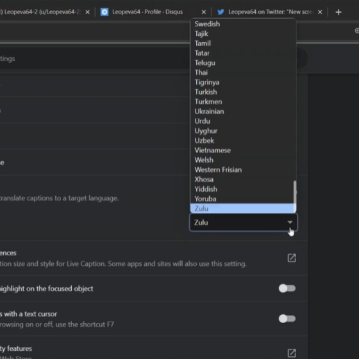This screenshot has width=359, height=359.
Task: Select Turkmen as target language
Action: [x=242, y=102]
